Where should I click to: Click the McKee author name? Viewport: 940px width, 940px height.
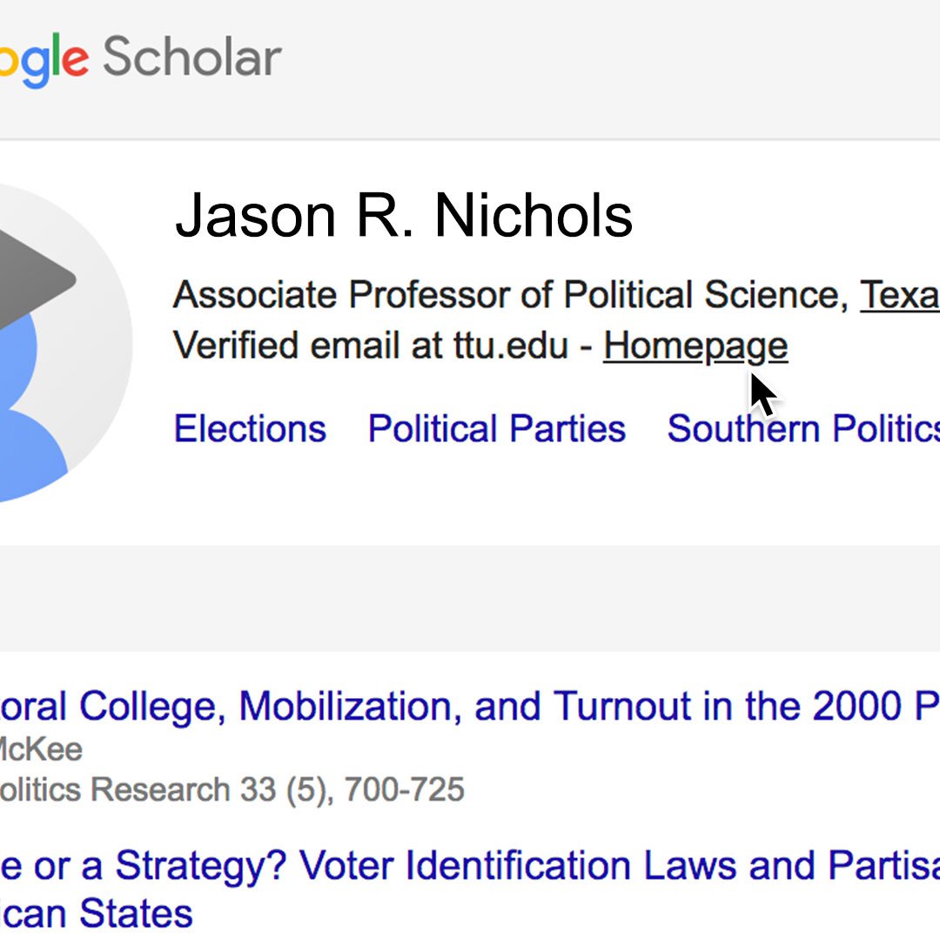[x=41, y=750]
